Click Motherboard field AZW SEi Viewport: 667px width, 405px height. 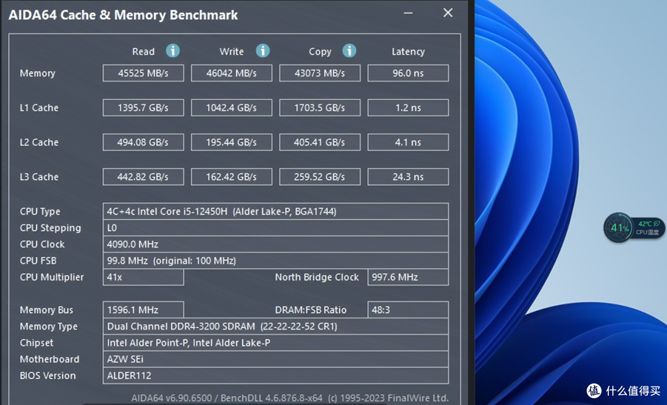pos(275,359)
